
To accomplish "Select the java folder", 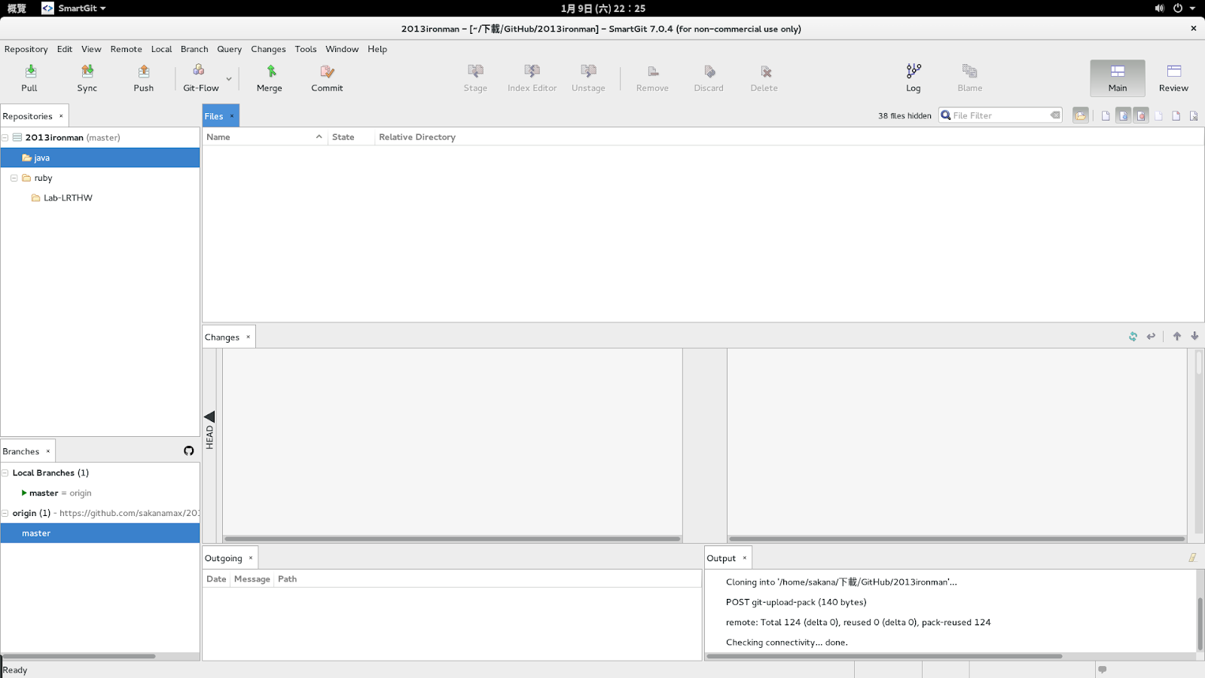I will click(100, 157).
